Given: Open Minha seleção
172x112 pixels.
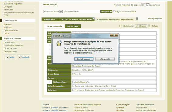Looking at the screenshot, I should [x=50, y=5].
